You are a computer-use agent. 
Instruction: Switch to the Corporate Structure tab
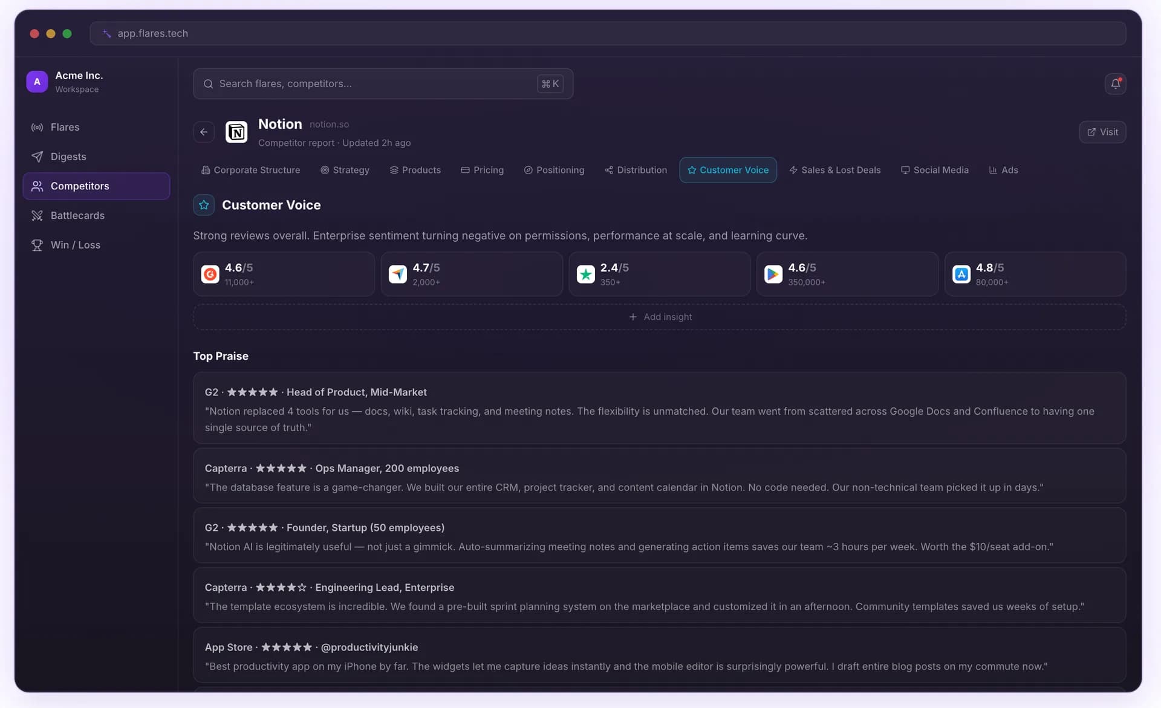[250, 170]
